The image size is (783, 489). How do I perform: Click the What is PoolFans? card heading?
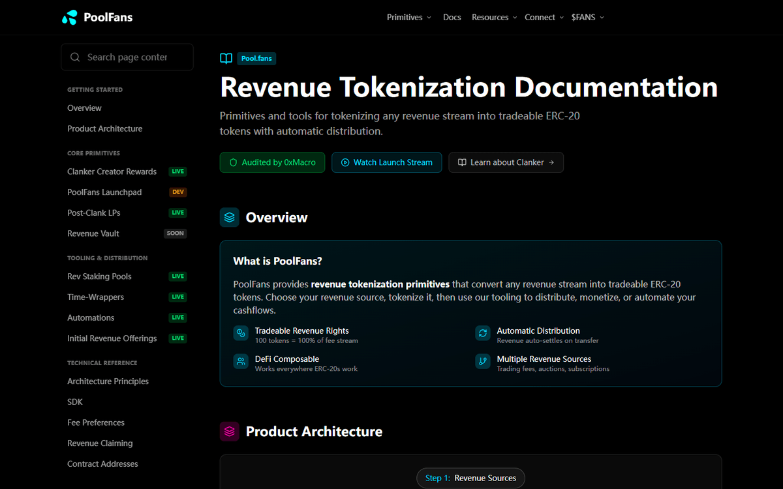point(278,261)
